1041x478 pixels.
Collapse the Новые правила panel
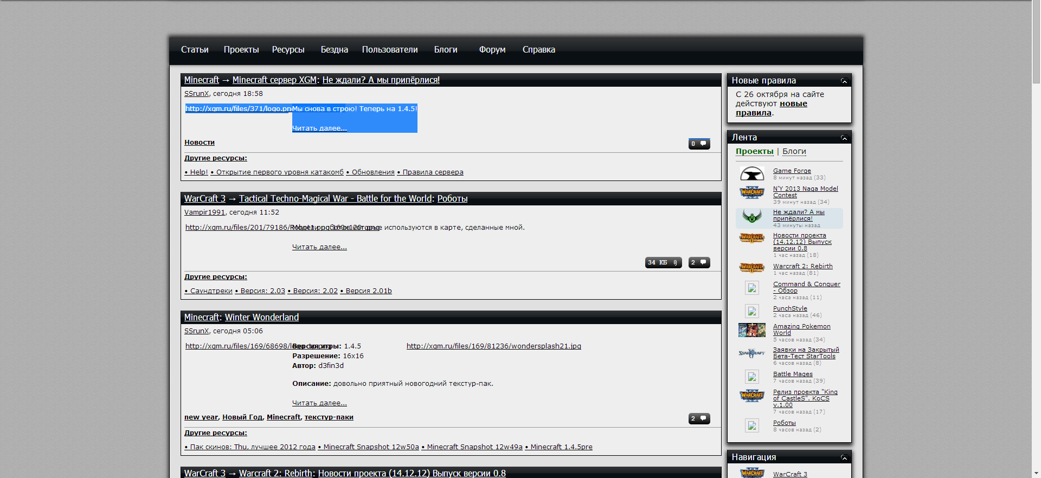click(844, 81)
